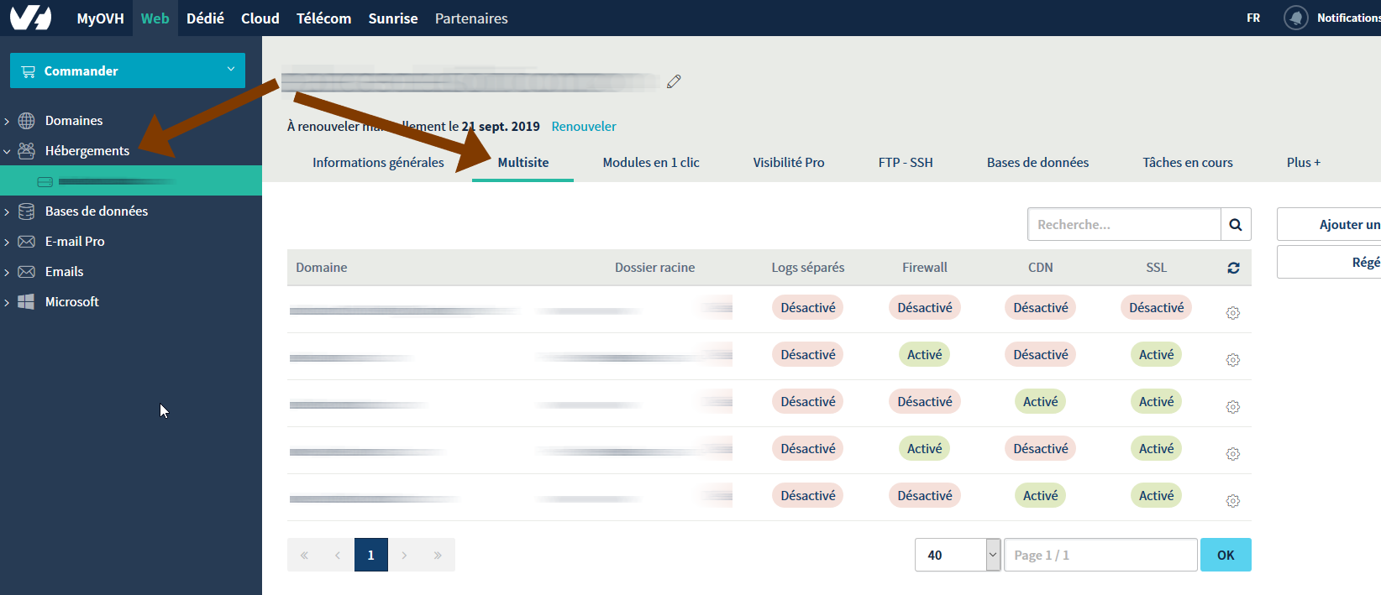
Task: Refresh the multisite table
Action: point(1233,268)
